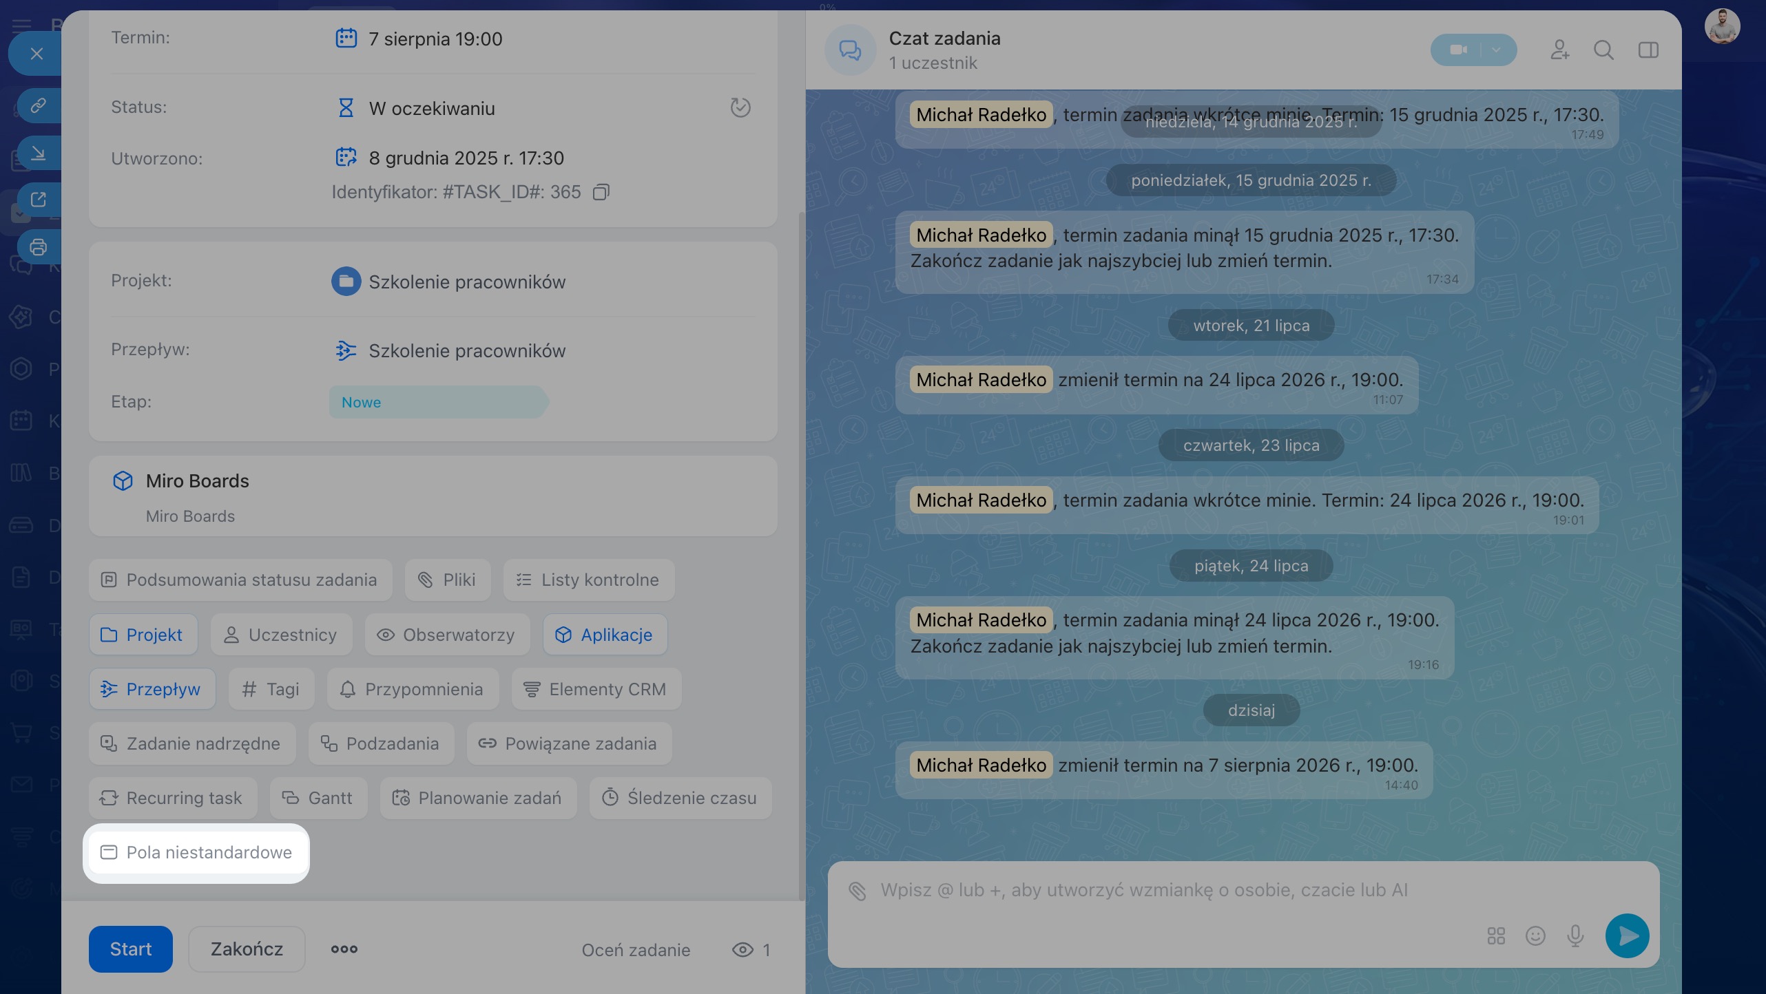Click the hourglass status icon
The height and width of the screenshot is (994, 1766).
(346, 107)
